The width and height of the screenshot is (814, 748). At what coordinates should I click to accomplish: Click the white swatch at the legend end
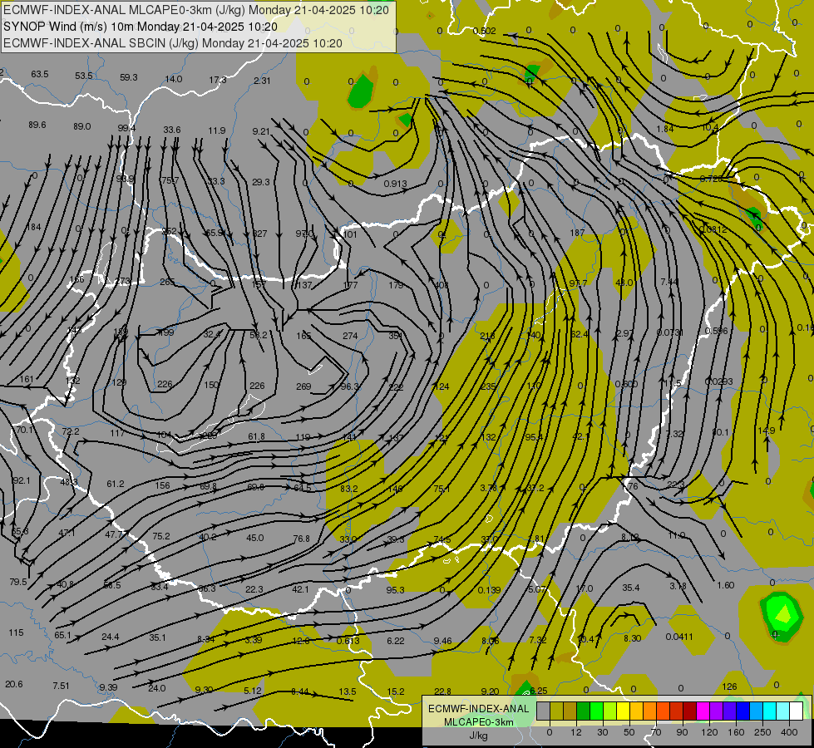797,711
